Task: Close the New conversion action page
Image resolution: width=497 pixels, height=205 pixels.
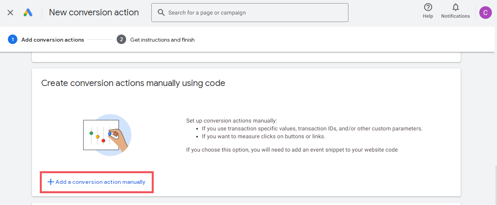Action: [x=10, y=13]
